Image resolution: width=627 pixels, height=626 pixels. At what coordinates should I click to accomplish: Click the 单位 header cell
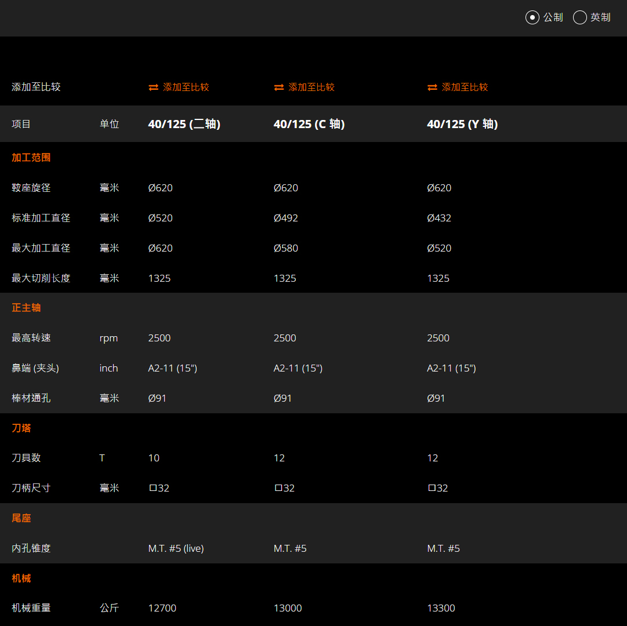point(109,124)
